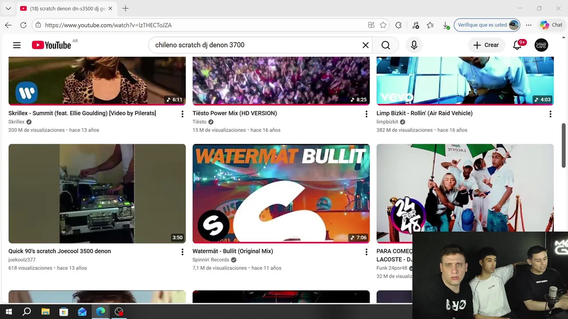Click the magnifier search button
Screen dimensions: 568x319
point(386,45)
